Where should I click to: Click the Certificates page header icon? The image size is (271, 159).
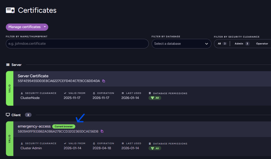[10, 10]
